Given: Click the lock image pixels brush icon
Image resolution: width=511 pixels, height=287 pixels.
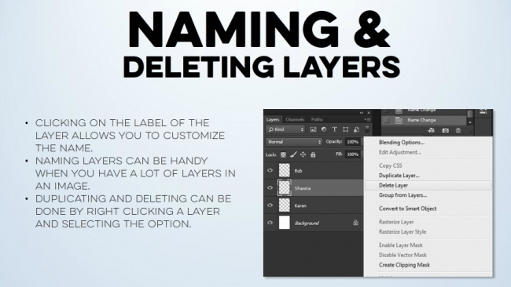Looking at the screenshot, I should tap(293, 154).
